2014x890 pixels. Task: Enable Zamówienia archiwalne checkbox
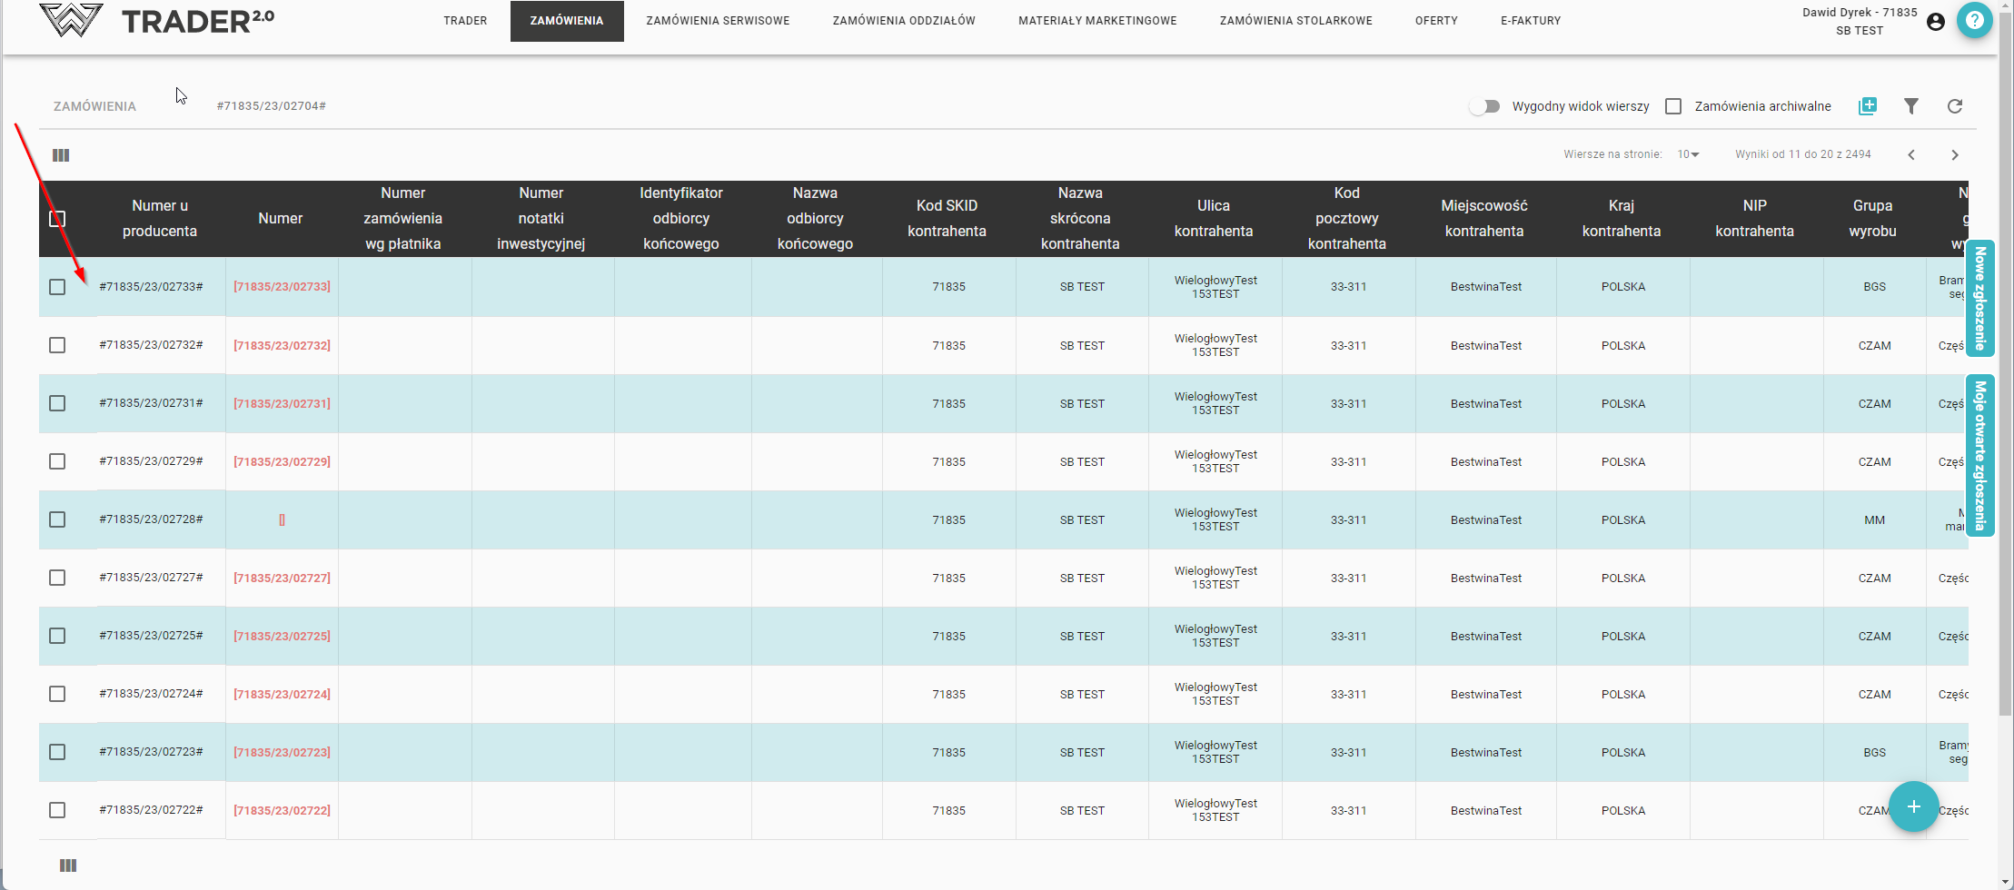[1673, 106]
